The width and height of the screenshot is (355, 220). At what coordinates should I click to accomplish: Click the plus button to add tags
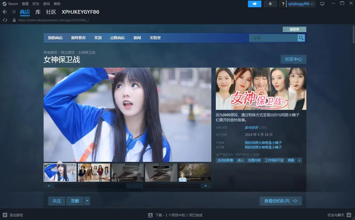(299, 160)
